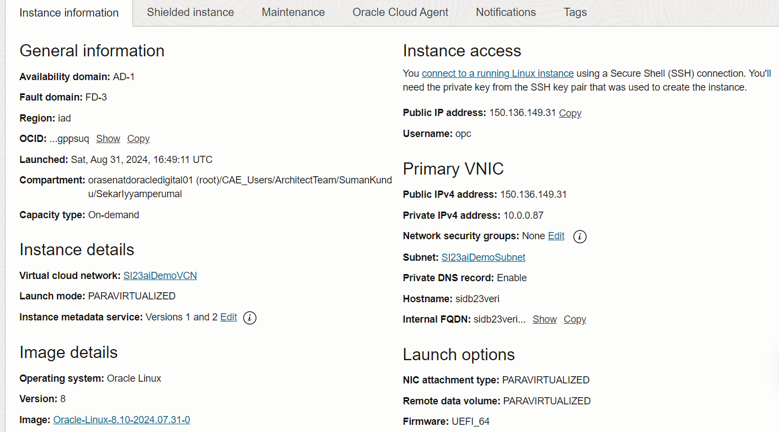Switch to the Tags tab
This screenshot has width=779, height=432.
click(x=575, y=12)
